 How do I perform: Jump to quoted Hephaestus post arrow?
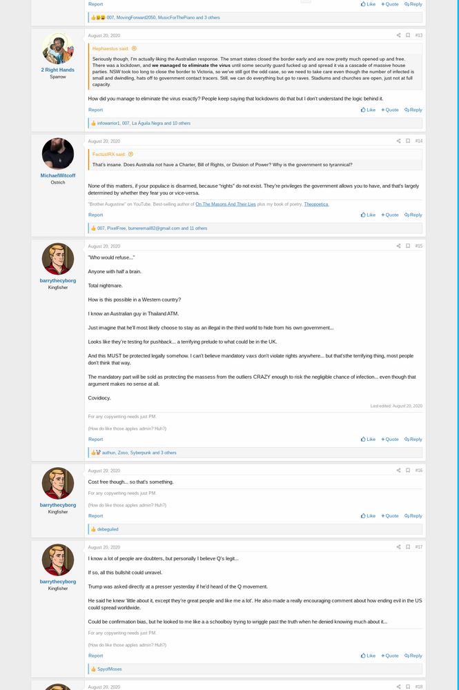(x=134, y=48)
